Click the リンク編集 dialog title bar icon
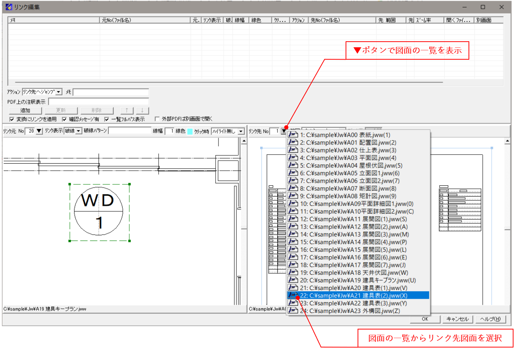515x349 pixels. 8,7
